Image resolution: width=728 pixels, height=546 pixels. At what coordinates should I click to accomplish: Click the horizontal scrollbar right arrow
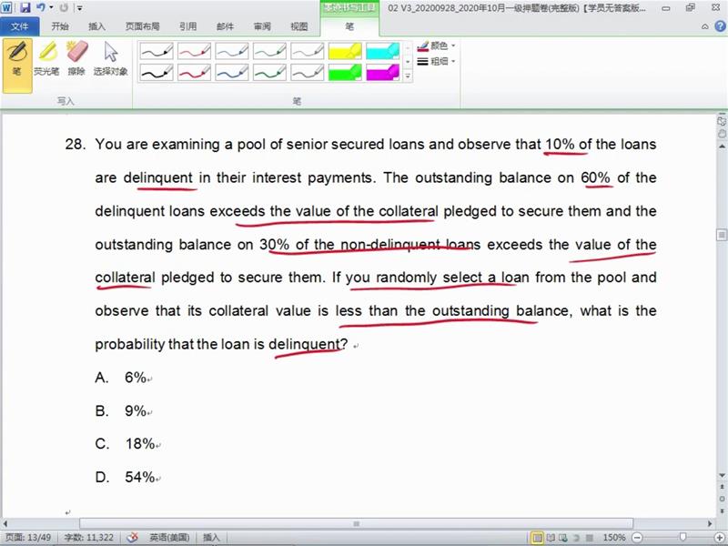click(711, 524)
